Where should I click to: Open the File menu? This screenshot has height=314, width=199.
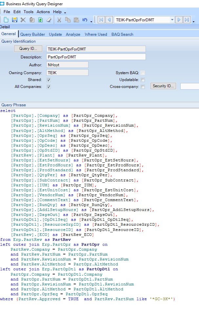click(x=7, y=12)
